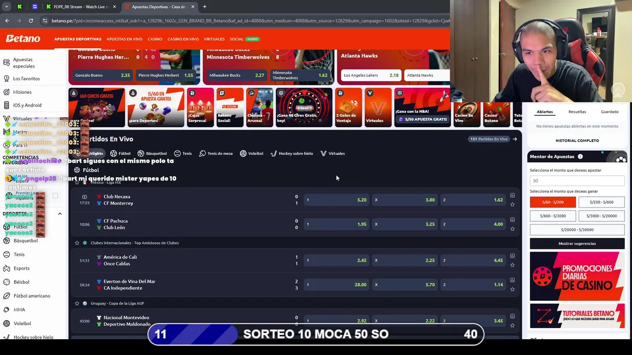This screenshot has height=355, width=632.
Task: Switch to Guardado bets tab
Action: click(610, 112)
